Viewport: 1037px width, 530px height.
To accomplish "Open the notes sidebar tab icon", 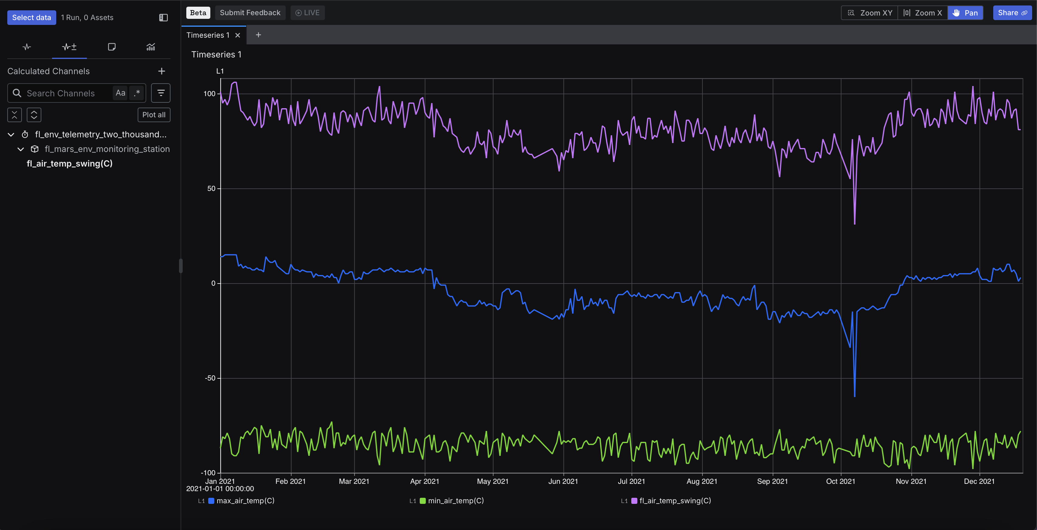I will [x=112, y=47].
